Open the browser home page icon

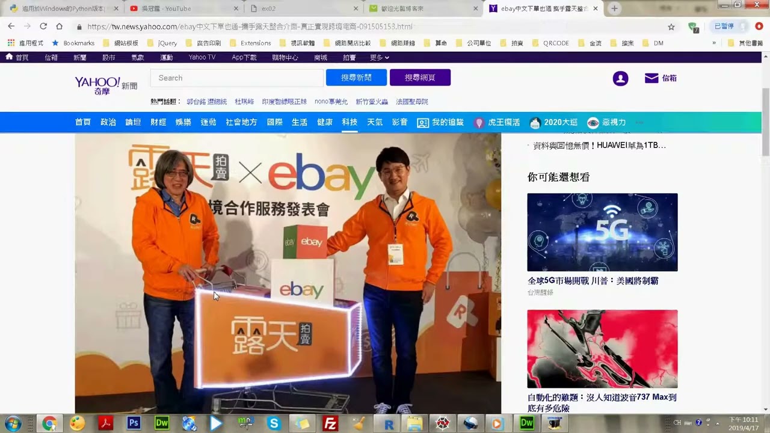pos(59,26)
